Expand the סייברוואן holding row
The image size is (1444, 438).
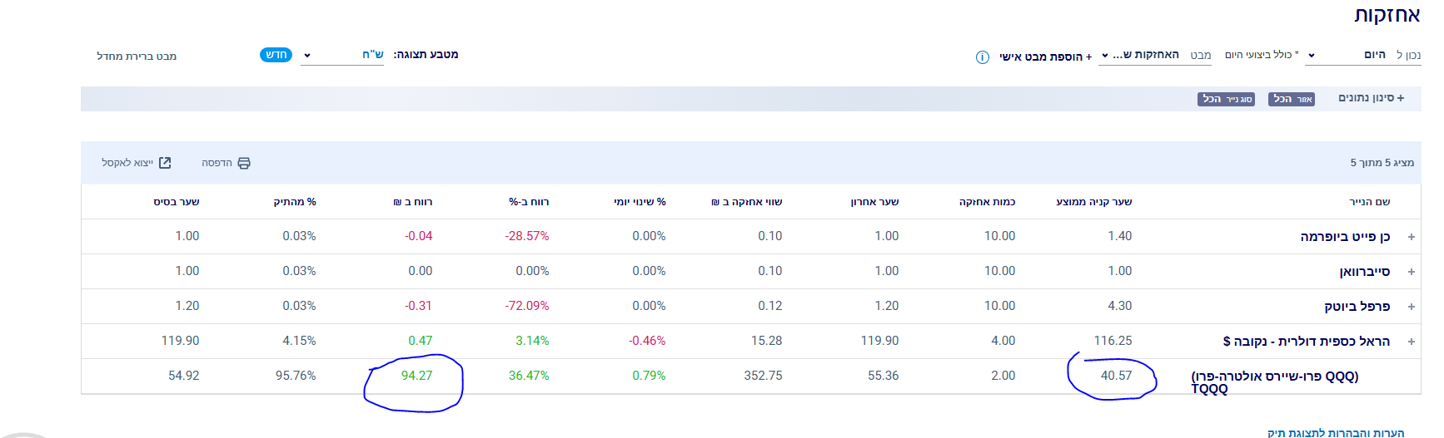click(x=1412, y=272)
